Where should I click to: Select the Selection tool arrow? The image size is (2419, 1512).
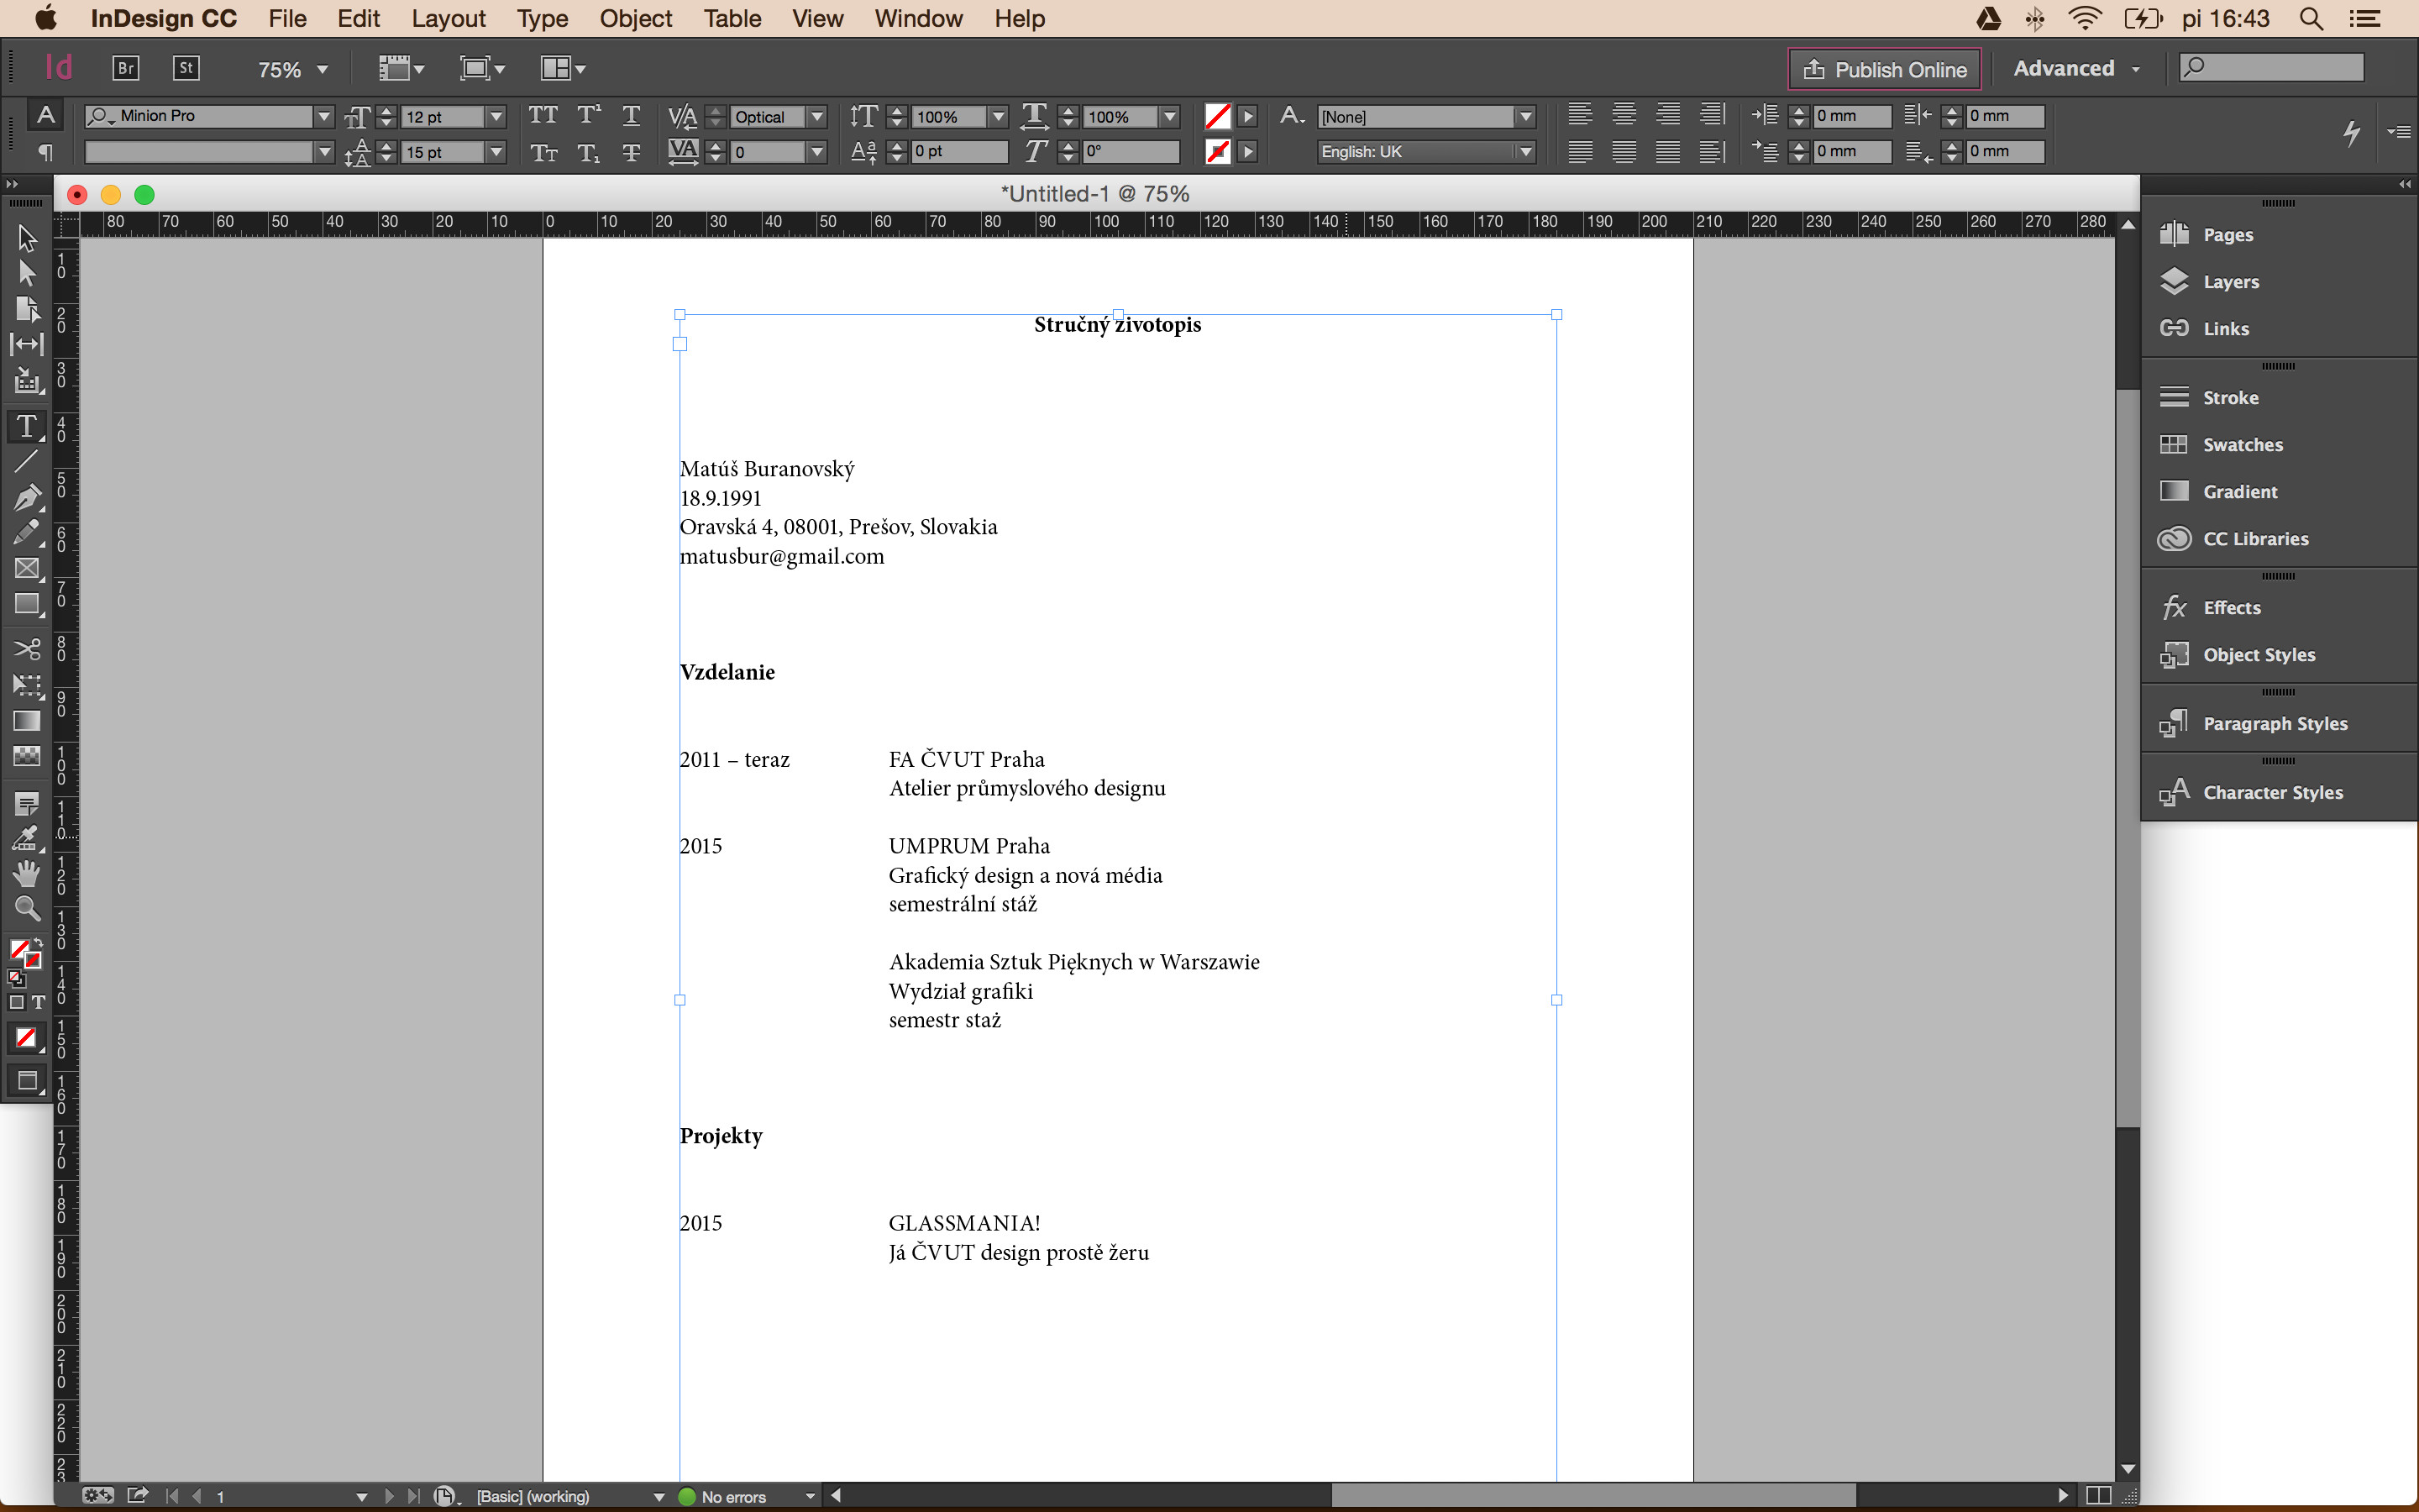(x=27, y=238)
